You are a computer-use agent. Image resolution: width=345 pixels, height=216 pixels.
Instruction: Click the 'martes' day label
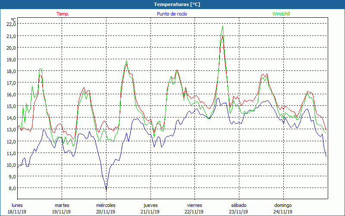coord(62,205)
